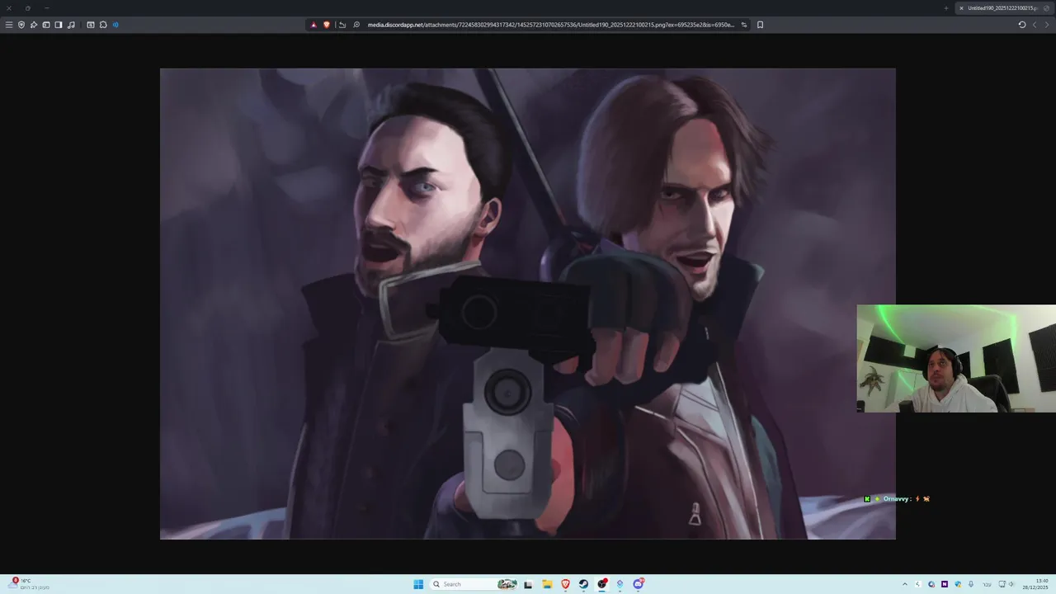This screenshot has width=1056, height=594.
Task: Open File Explorer from taskbar
Action: pyautogui.click(x=547, y=584)
